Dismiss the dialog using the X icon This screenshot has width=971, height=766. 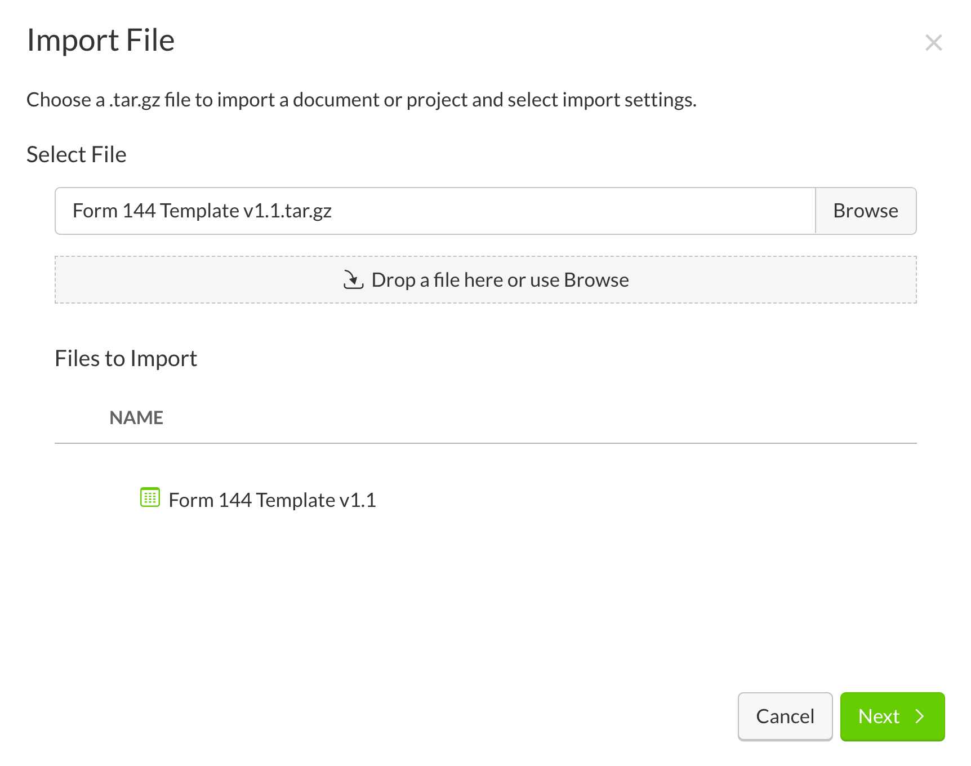point(934,42)
